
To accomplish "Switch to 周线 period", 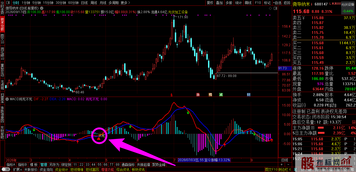I will [x=93, y=3].
